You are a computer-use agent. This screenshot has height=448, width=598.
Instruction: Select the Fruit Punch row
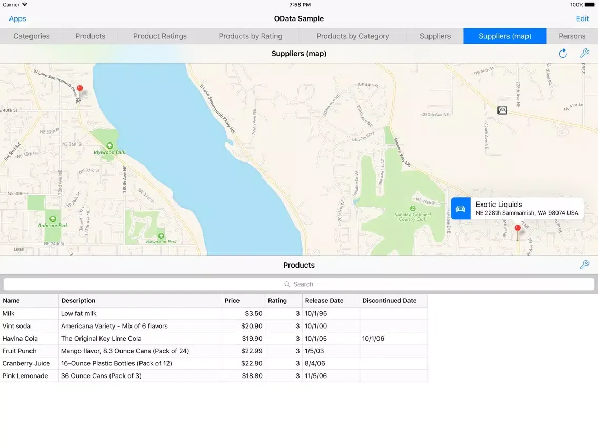[214, 351]
